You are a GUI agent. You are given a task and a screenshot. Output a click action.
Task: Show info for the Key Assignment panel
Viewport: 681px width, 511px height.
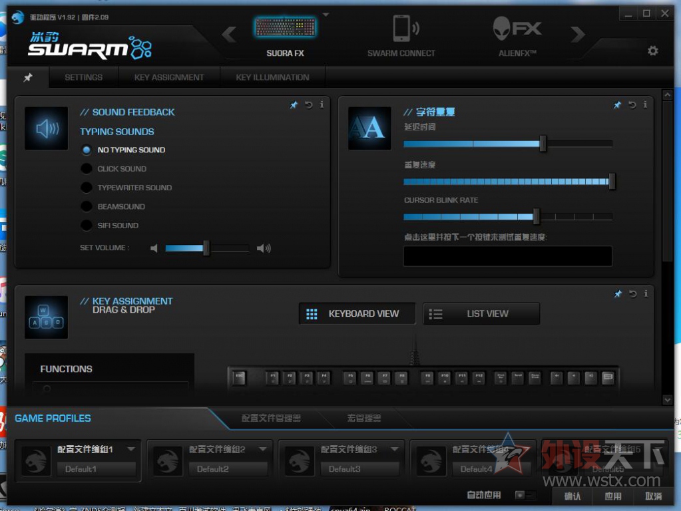pos(646,293)
